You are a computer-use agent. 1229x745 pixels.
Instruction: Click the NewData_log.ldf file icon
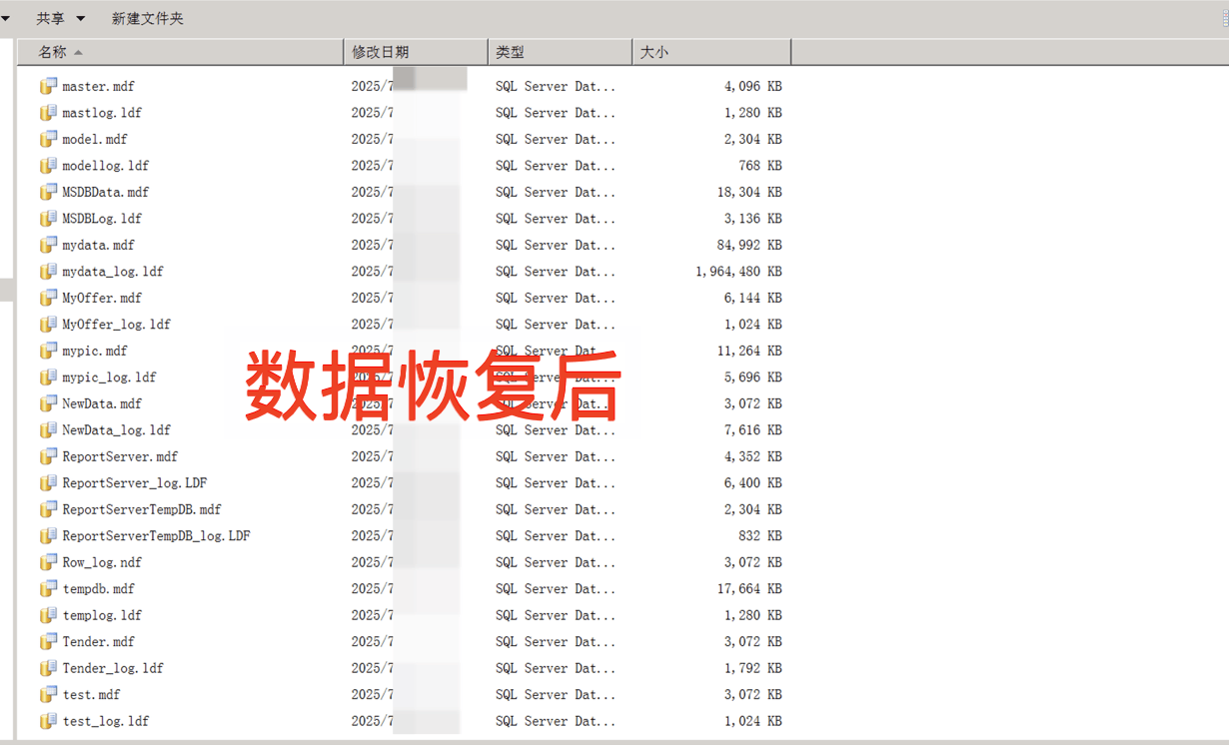(x=48, y=429)
